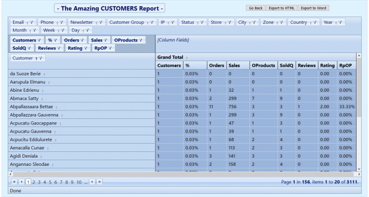This screenshot has width=369, height=197.
Task: Open the filter icon on the Country field
Action: (315, 22)
